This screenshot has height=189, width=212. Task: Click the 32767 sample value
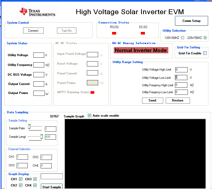coord(54,116)
